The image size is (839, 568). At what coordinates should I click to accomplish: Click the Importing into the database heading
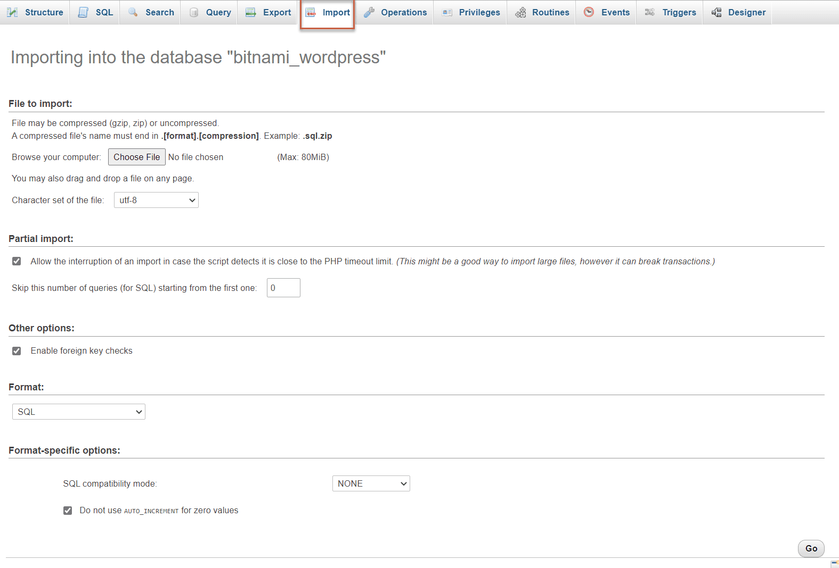198,57
